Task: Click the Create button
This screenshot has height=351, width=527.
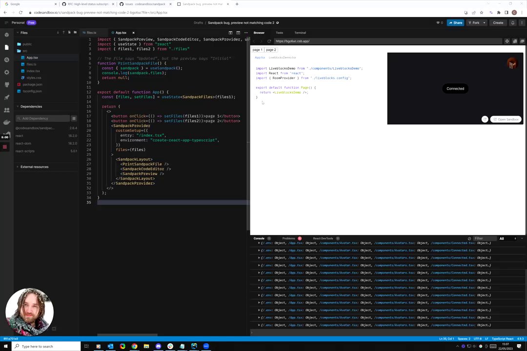Action: coord(498,23)
